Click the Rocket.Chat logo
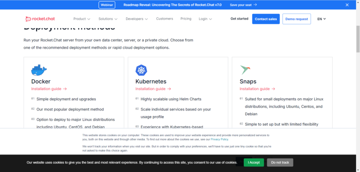360x172 pixels. point(40,19)
